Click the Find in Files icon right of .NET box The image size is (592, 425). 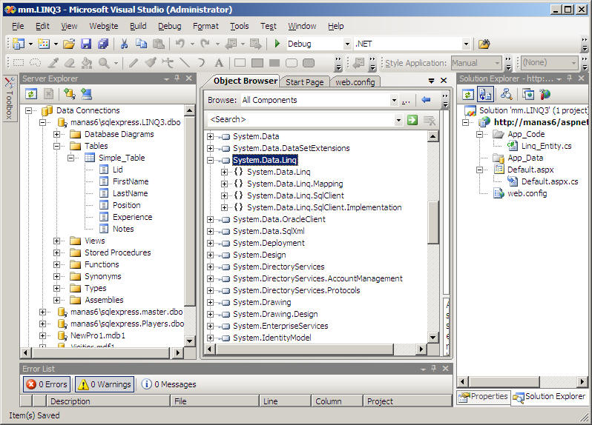click(x=484, y=44)
